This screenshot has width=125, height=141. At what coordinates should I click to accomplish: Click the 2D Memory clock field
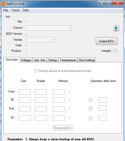[58, 118]
